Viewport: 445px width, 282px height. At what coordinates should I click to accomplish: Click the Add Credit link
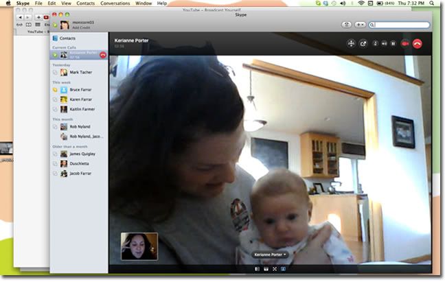tap(81, 27)
